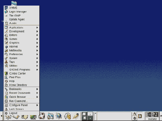Expand the Bookmarks submenu
The width and height of the screenshot is (162, 121).
(x=22, y=89)
